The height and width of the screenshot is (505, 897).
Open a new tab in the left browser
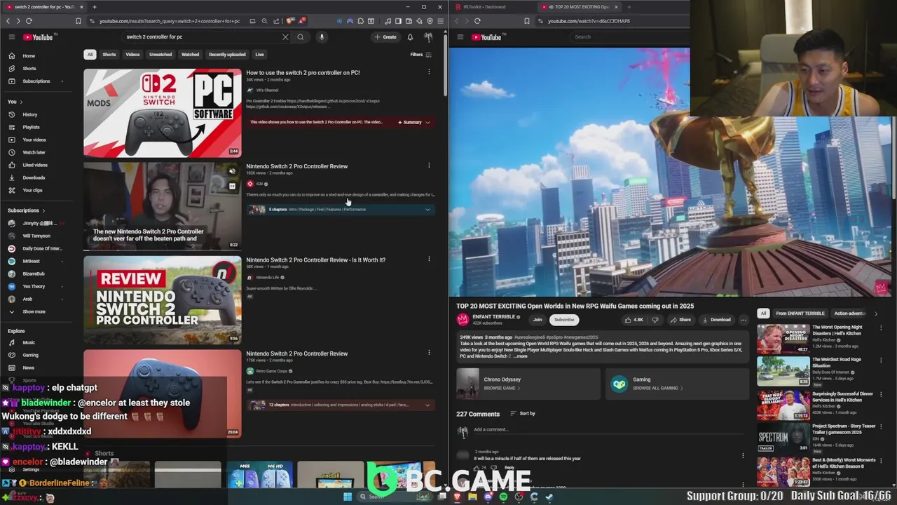pyautogui.click(x=94, y=7)
